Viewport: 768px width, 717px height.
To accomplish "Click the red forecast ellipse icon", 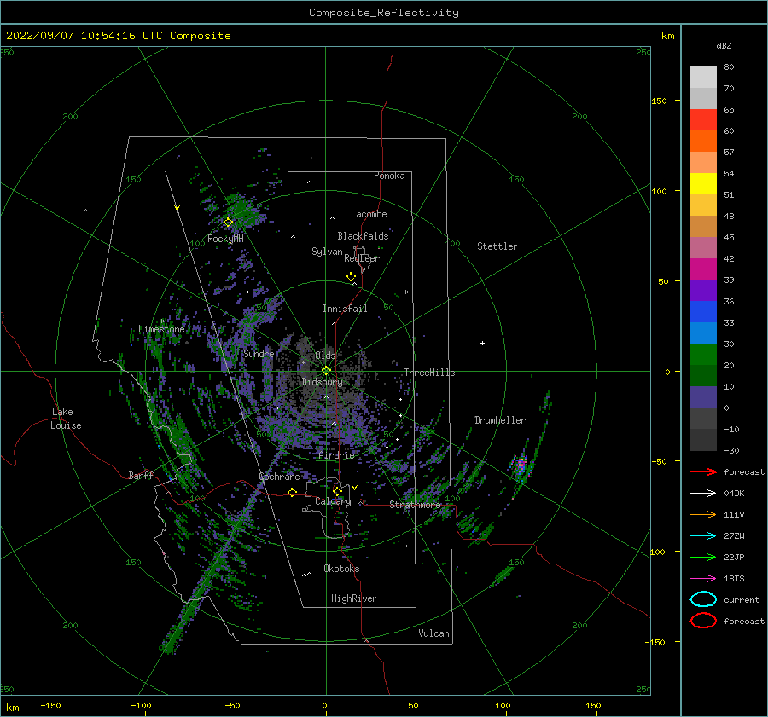I will 703,621.
